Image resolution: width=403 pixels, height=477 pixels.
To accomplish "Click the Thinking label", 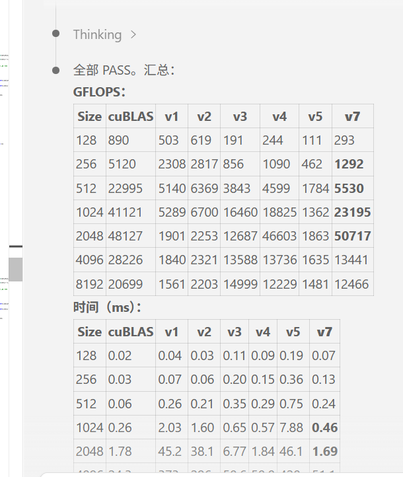I will [97, 34].
